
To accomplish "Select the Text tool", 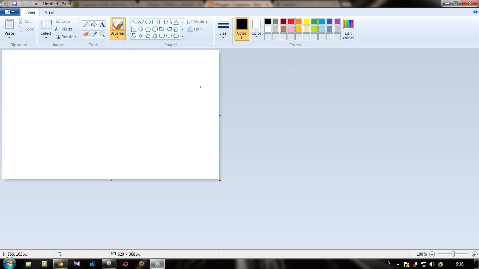I will 102,25.
